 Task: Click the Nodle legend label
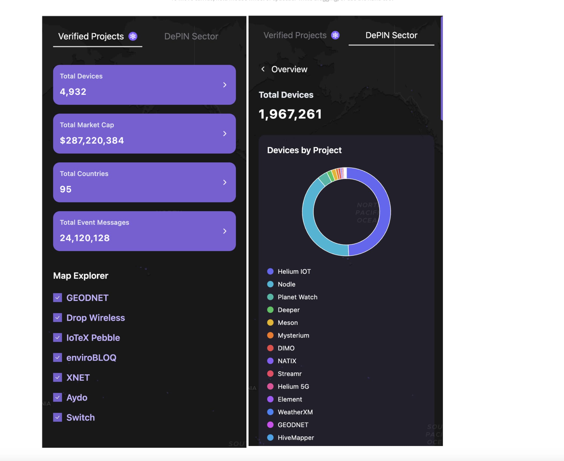[287, 284]
